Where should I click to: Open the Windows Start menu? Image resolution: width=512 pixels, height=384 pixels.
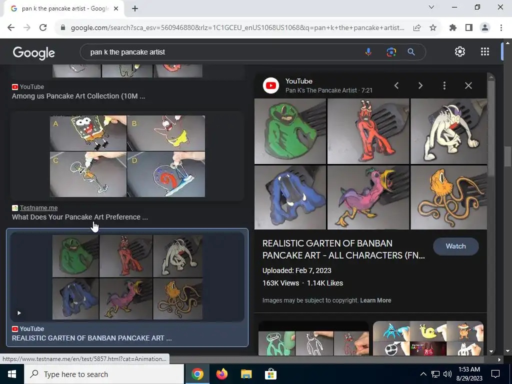click(x=12, y=374)
